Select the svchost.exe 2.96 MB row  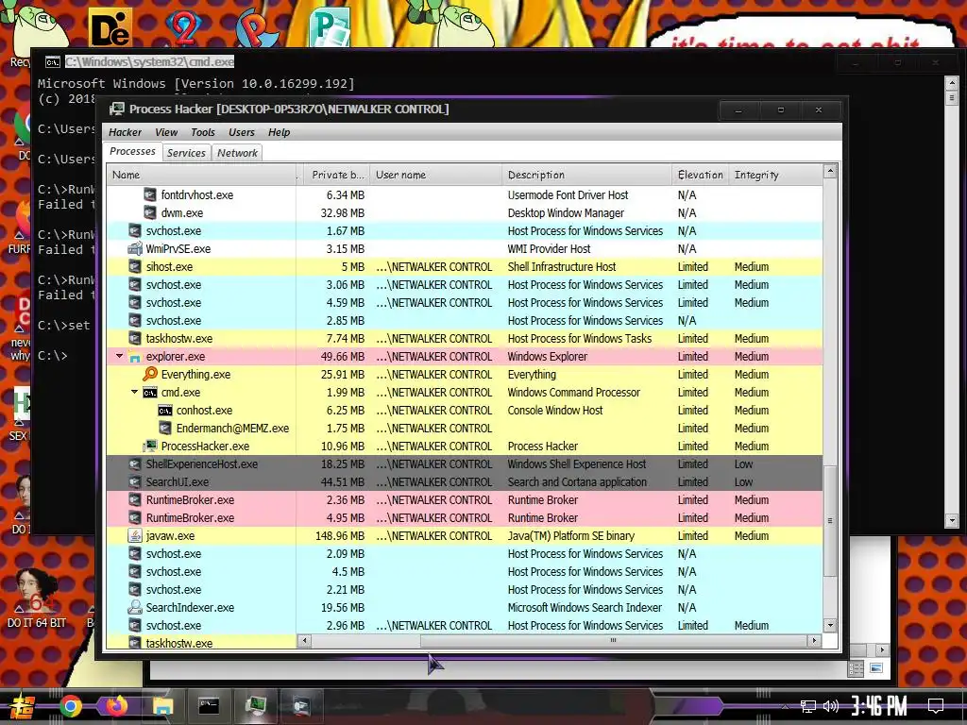pos(465,625)
